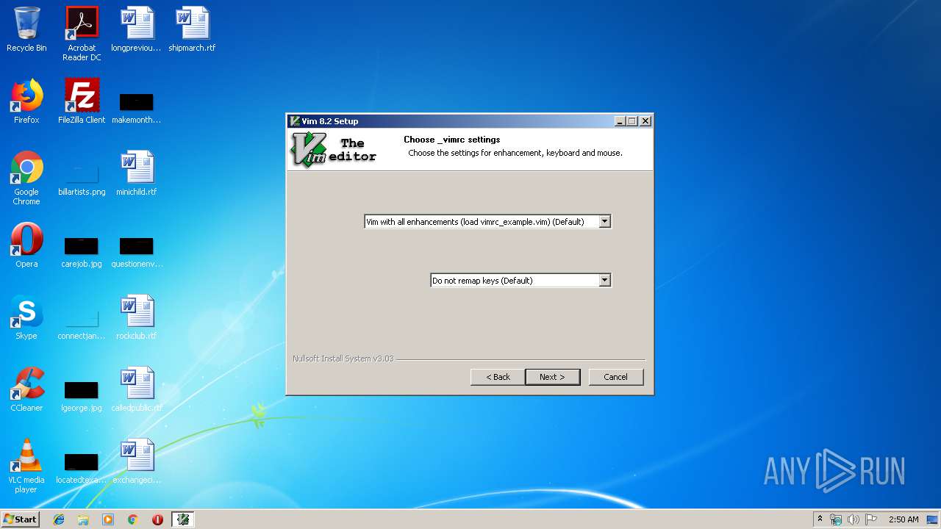Open the network tray icon

(836, 519)
